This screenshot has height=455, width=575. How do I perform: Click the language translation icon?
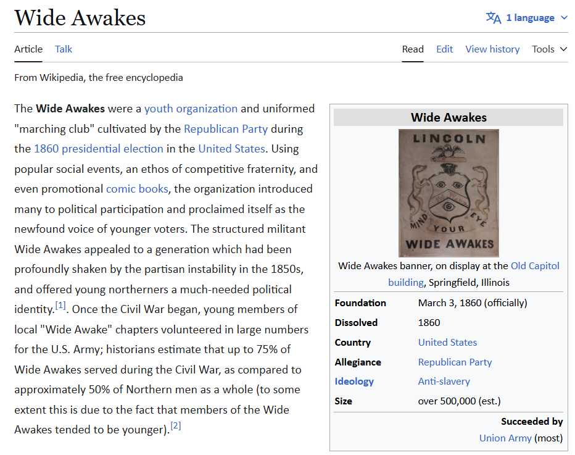493,18
